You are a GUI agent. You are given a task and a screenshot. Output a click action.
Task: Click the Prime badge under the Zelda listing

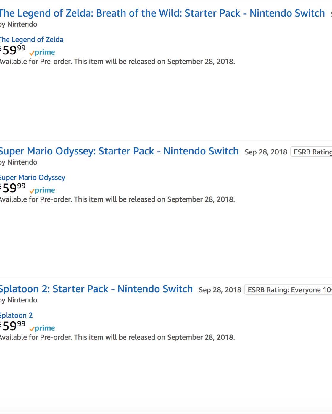[x=42, y=52]
